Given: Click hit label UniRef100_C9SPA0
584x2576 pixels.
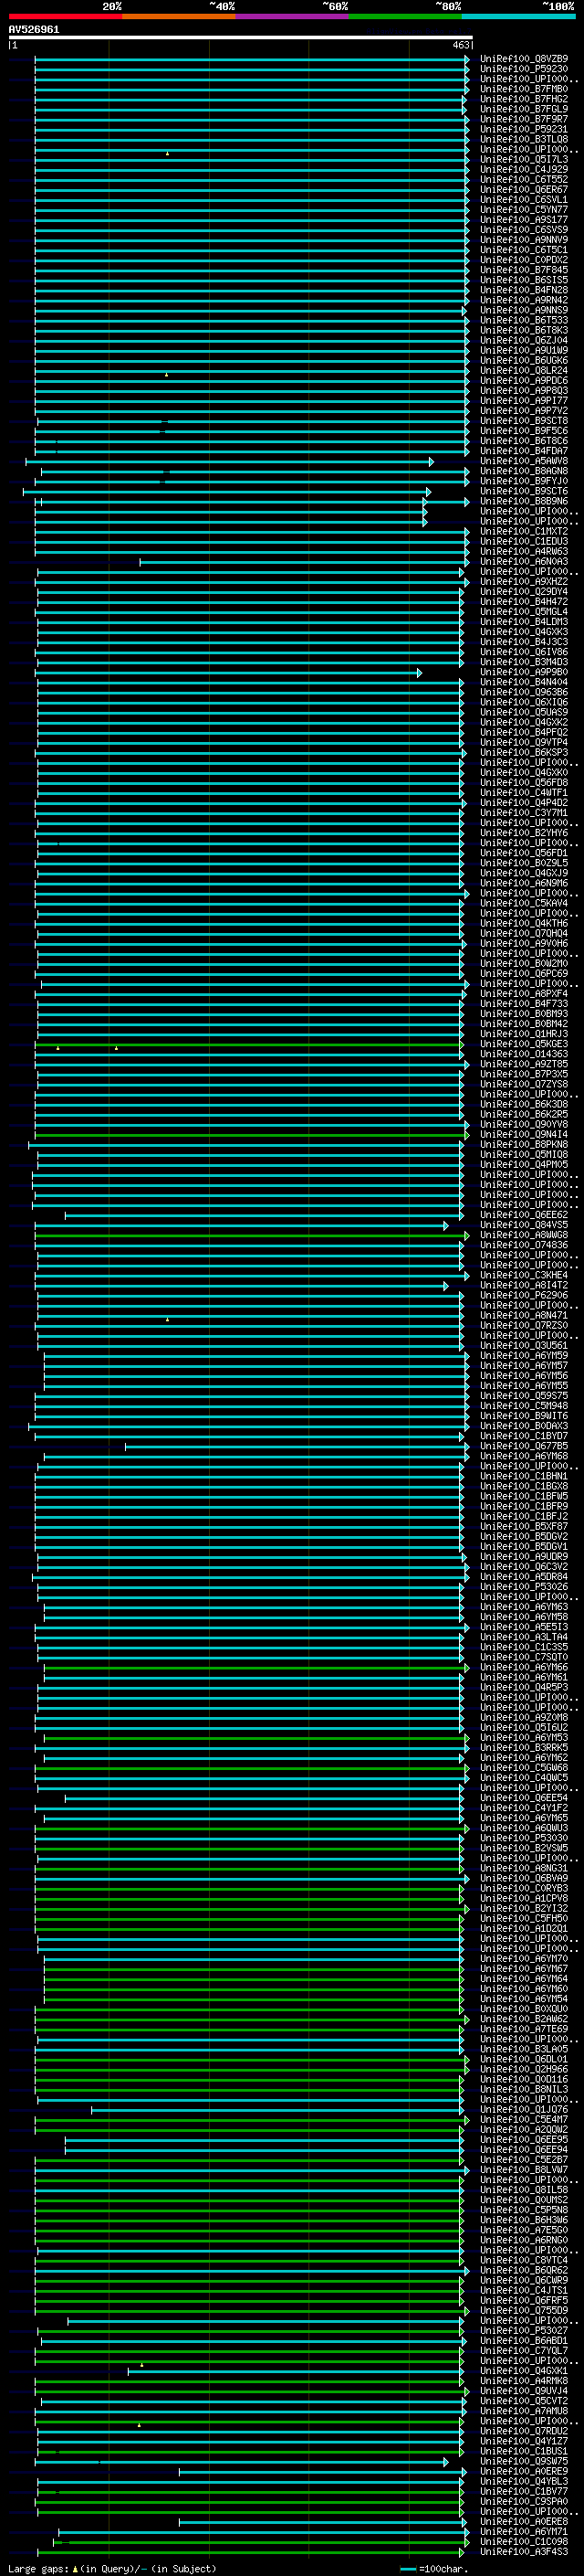Looking at the screenshot, I should 523,2501.
